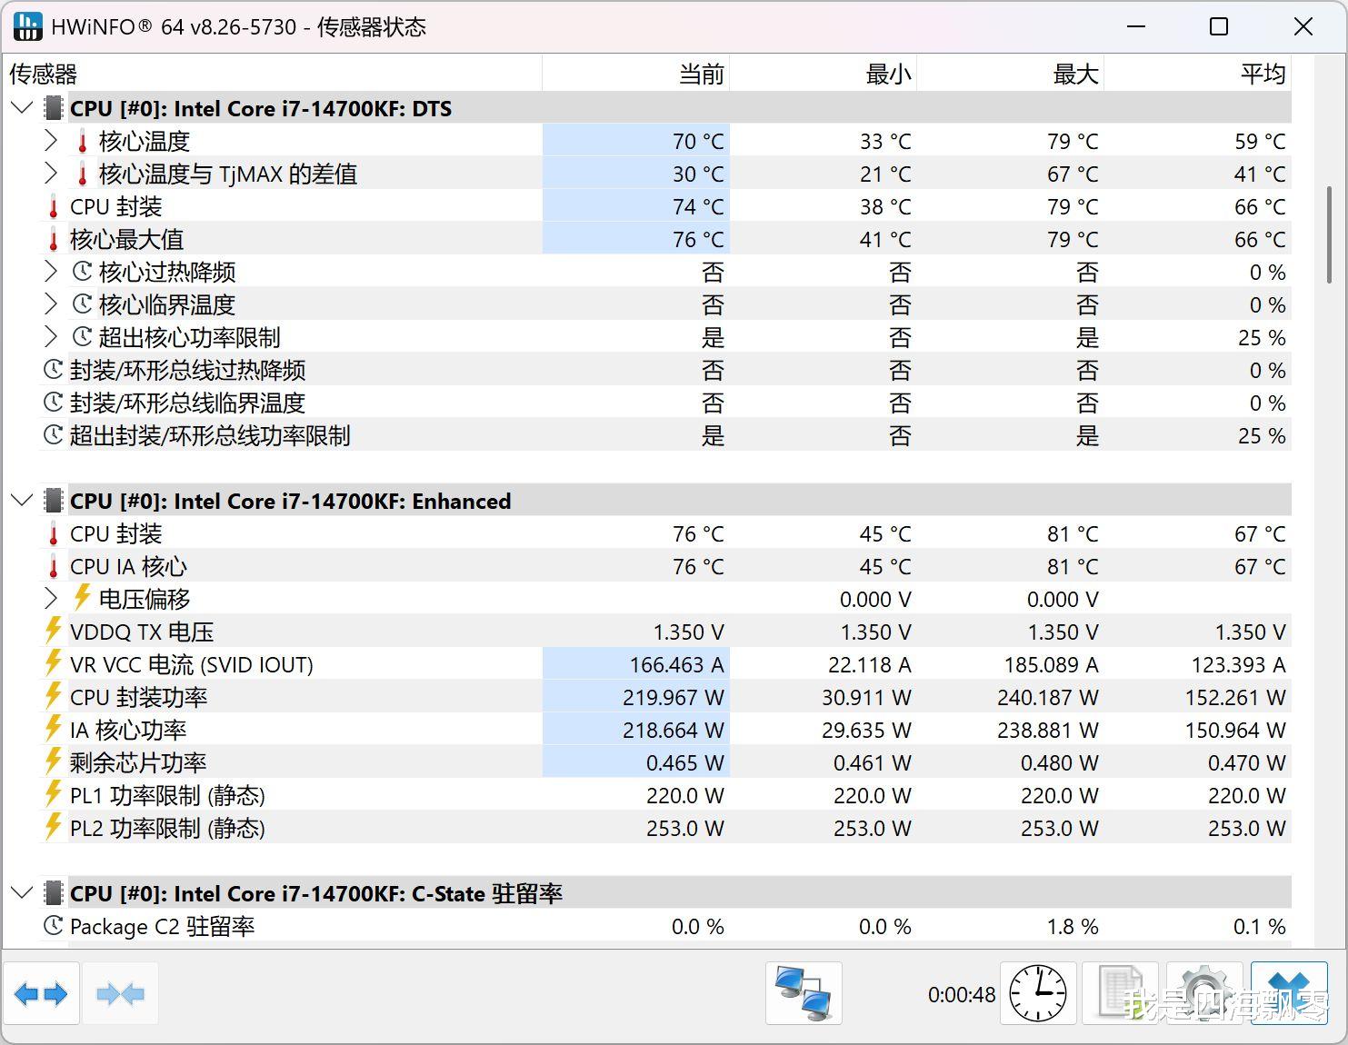This screenshot has width=1348, height=1045.
Task: Click the vertical scrollbar thumb of the sensor list
Action: (x=1330, y=235)
